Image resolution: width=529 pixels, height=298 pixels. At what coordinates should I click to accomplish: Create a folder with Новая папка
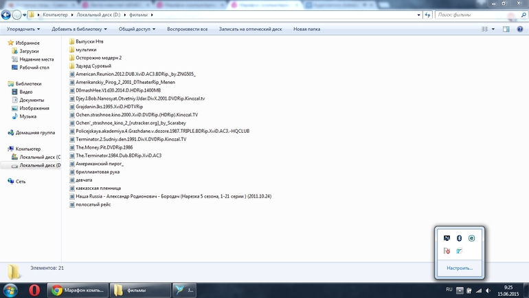click(x=306, y=29)
